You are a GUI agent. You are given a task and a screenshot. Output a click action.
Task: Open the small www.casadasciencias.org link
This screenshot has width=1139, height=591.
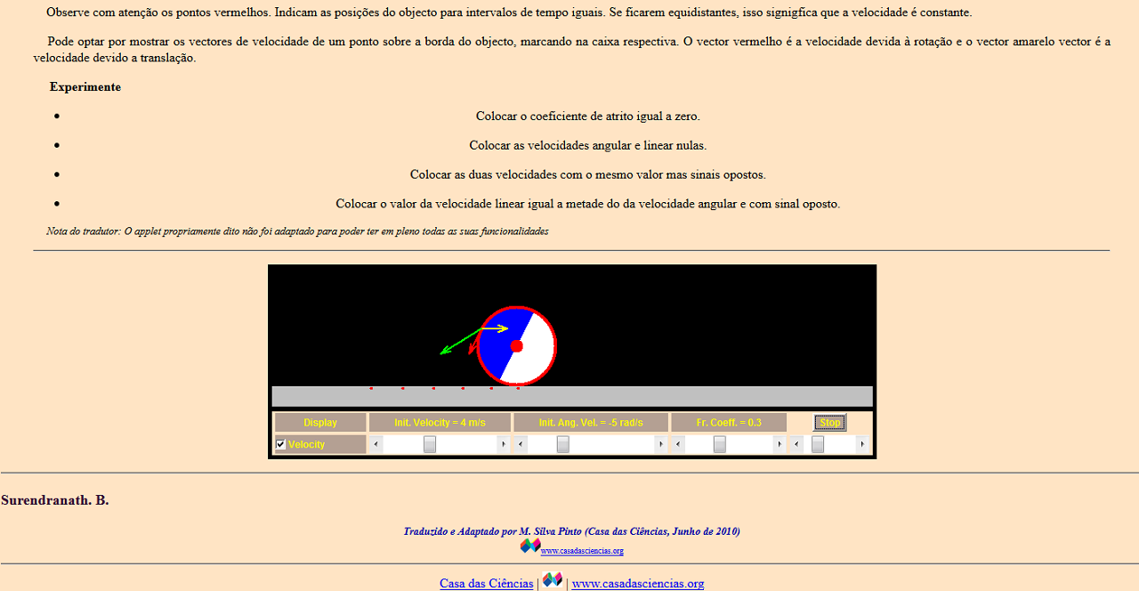pyautogui.click(x=582, y=551)
